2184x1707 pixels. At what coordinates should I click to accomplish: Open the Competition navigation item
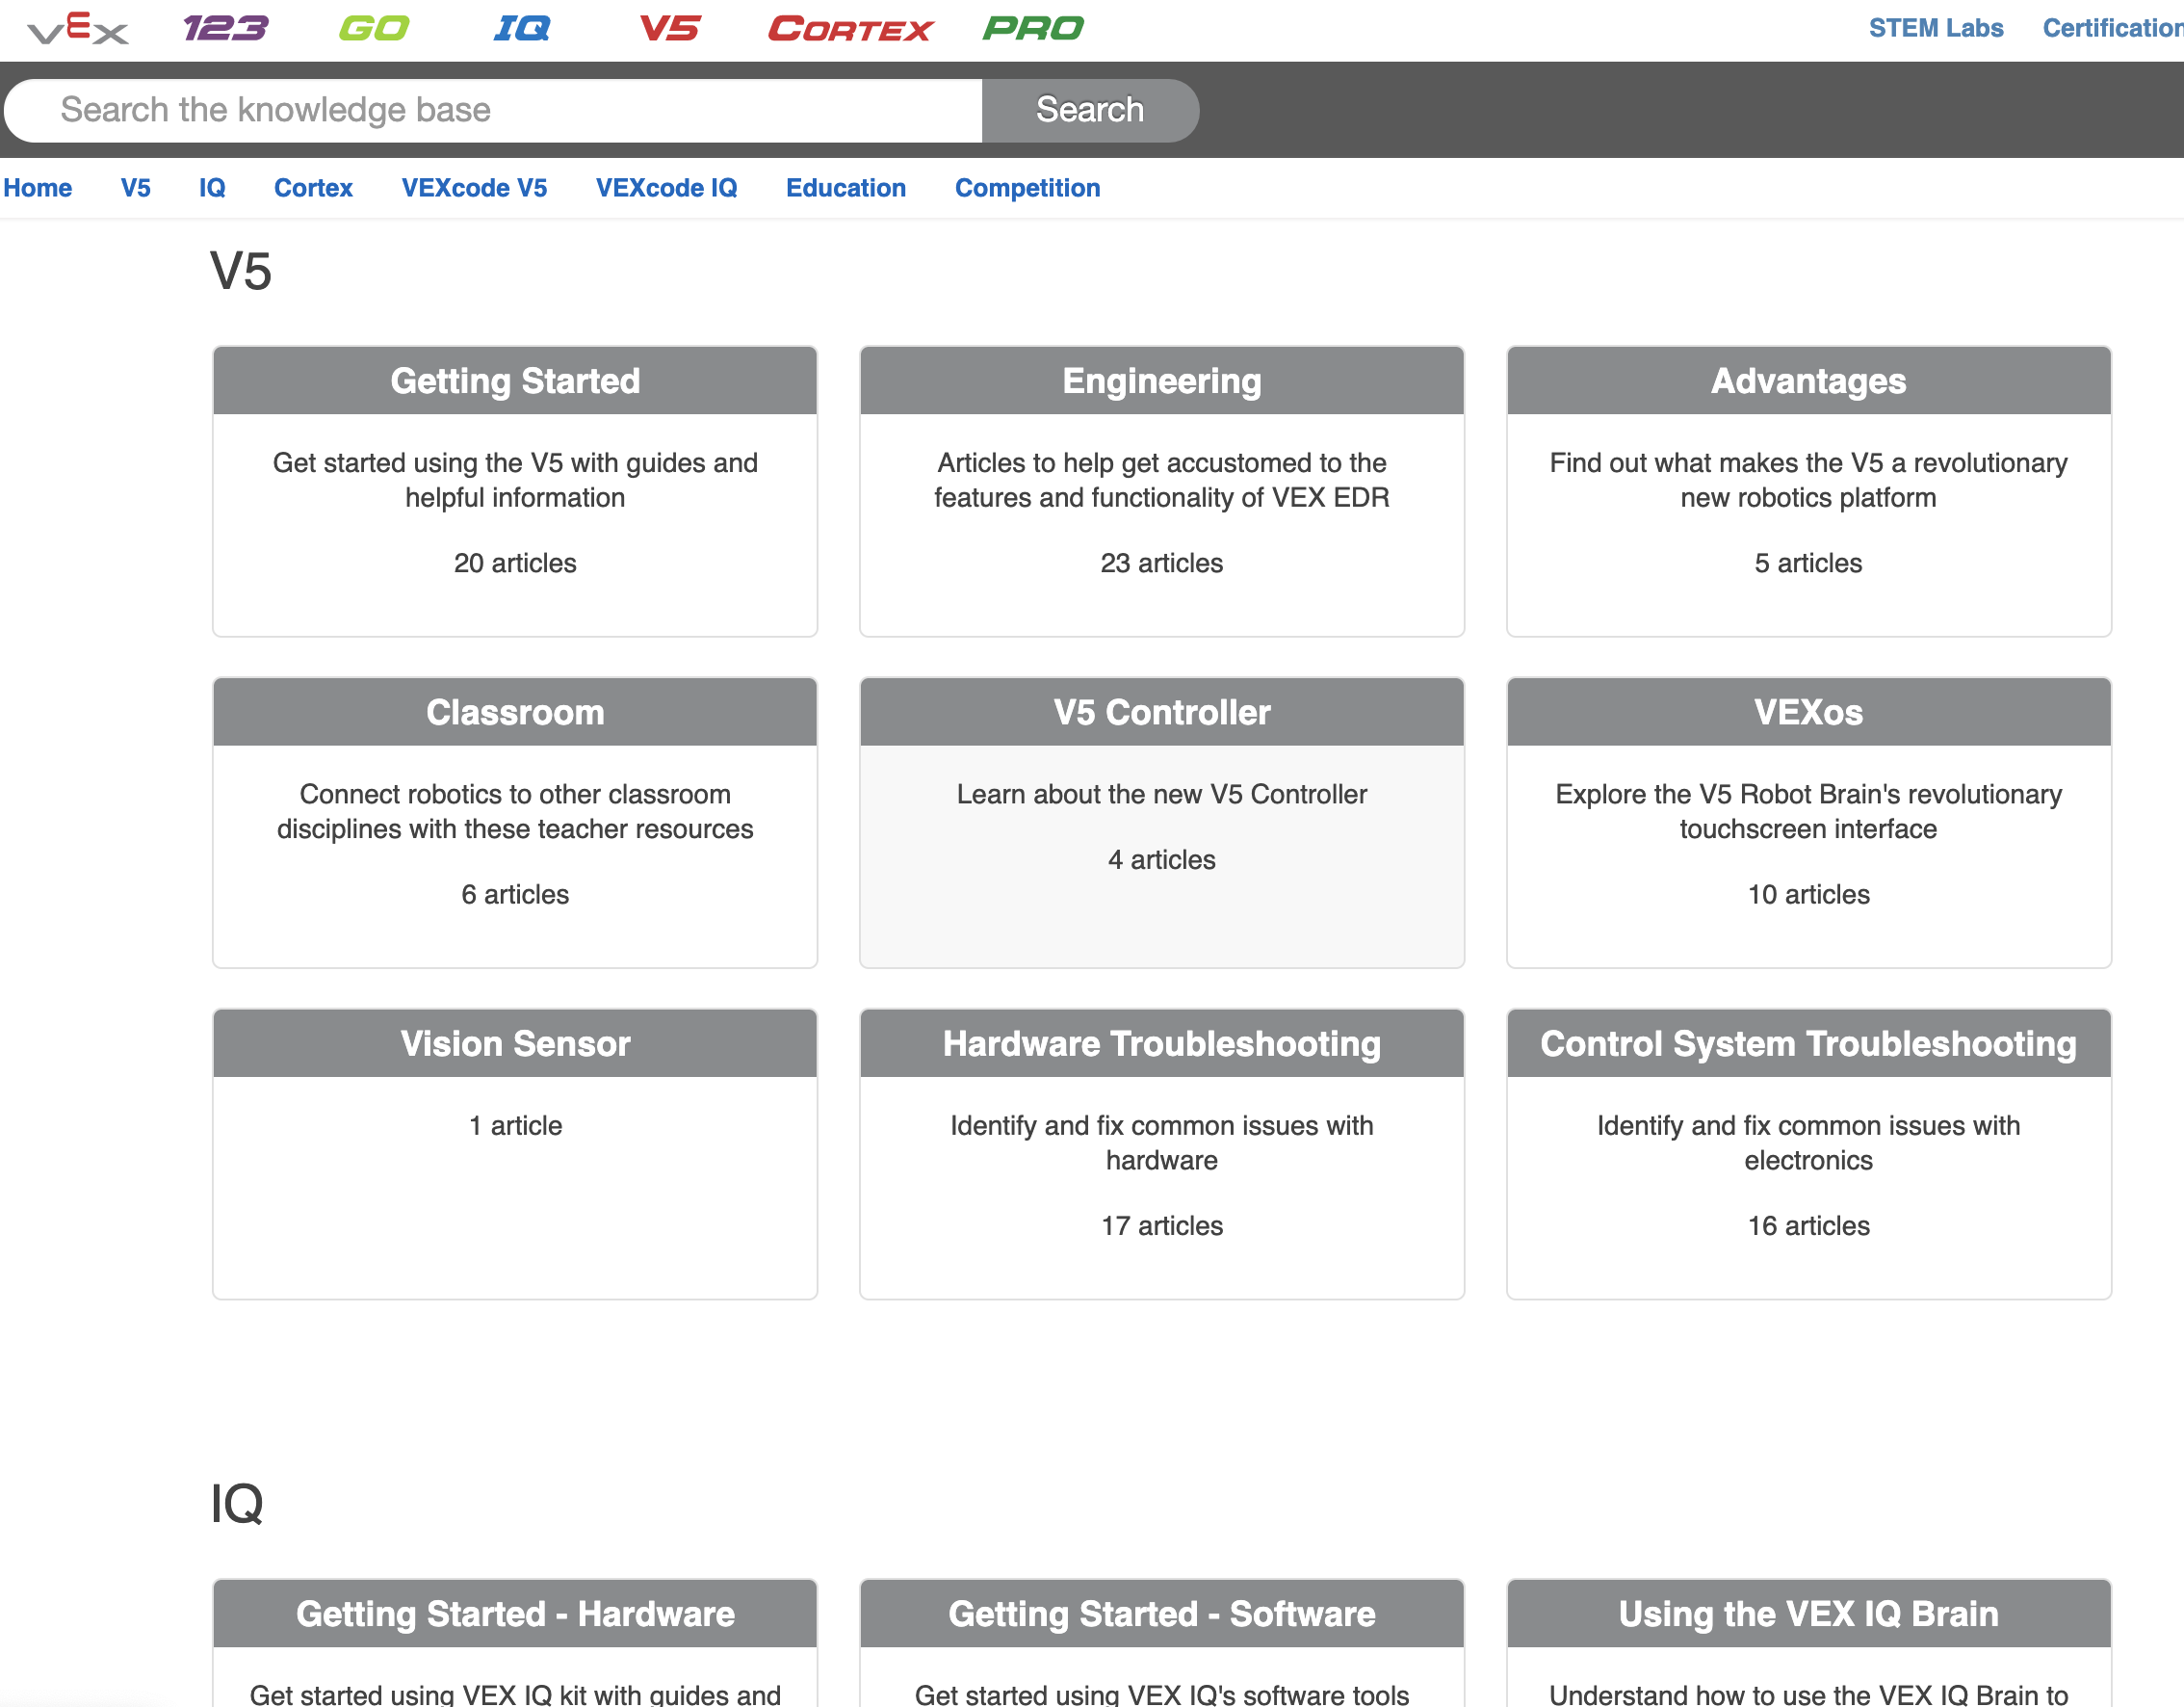coord(1027,188)
